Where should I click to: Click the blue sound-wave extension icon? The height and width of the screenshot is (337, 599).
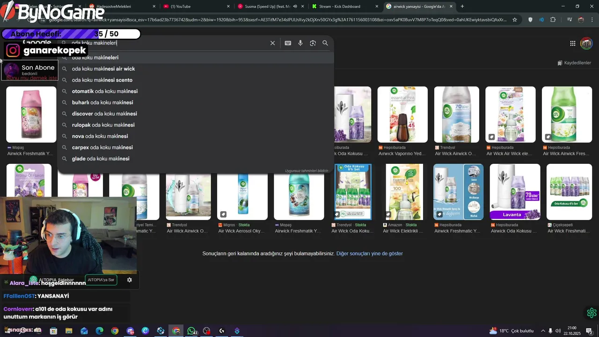click(x=541, y=20)
